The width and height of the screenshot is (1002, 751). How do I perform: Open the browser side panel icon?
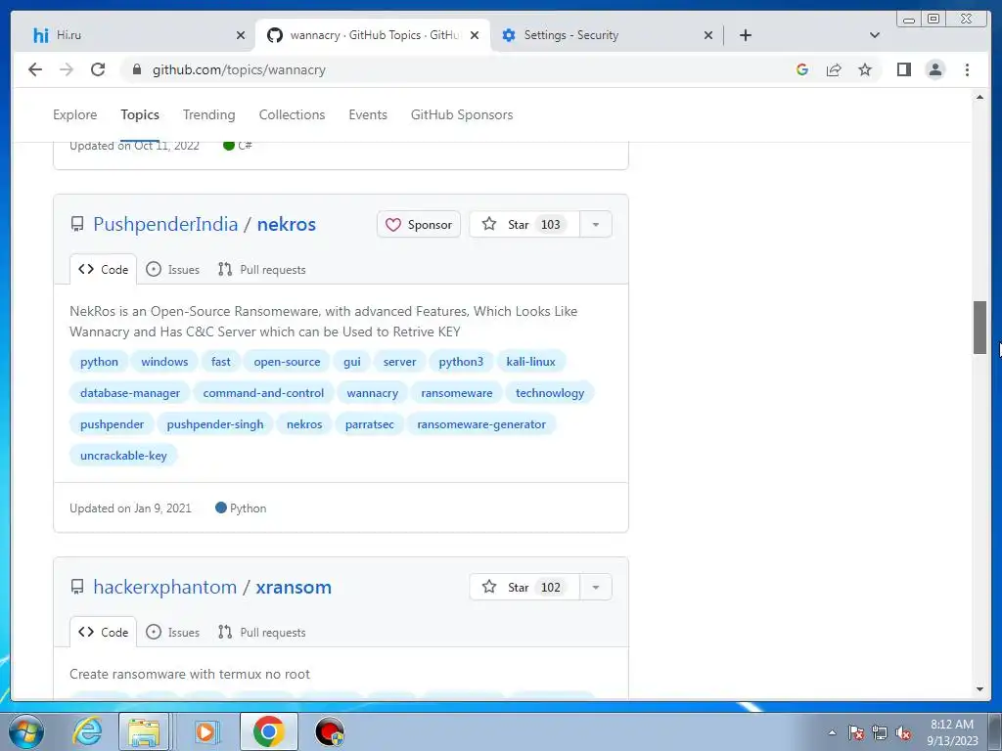903,69
